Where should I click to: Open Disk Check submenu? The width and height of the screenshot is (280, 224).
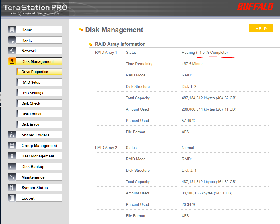click(x=39, y=103)
